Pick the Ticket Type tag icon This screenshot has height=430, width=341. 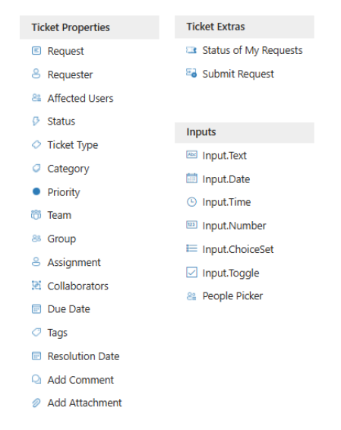(36, 144)
